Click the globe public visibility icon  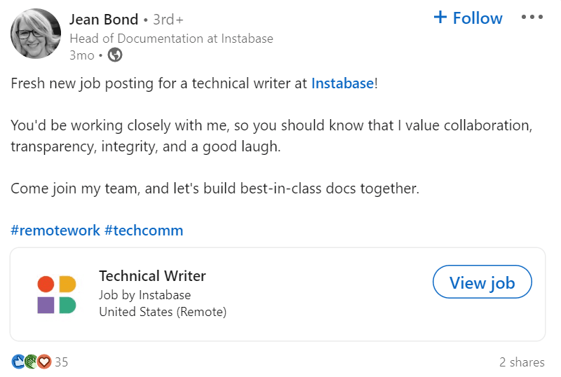pos(115,55)
